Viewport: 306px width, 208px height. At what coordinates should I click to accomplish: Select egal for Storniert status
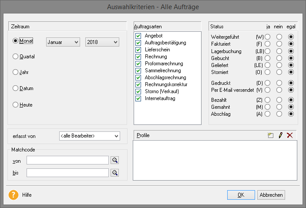pyautogui.click(x=291, y=72)
